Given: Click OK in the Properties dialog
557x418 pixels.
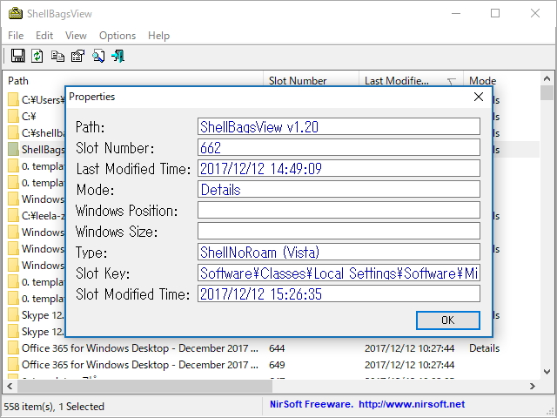Looking at the screenshot, I should point(448,320).
